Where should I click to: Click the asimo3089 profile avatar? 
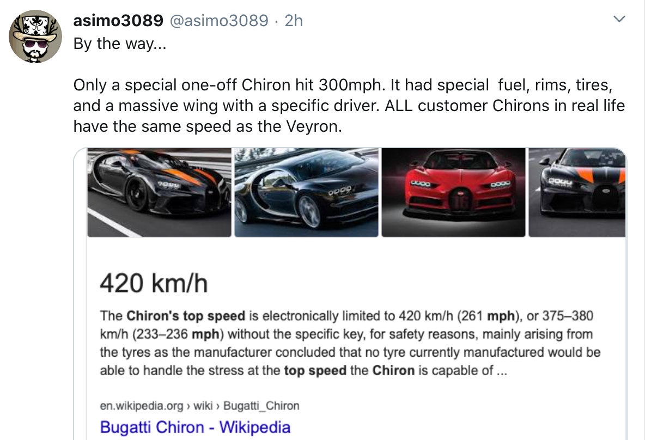[x=35, y=36]
